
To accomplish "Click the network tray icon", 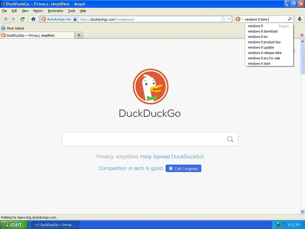I will (x=277, y=225).
